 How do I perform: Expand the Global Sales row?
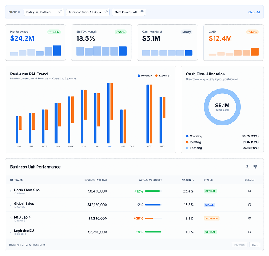click(11, 205)
